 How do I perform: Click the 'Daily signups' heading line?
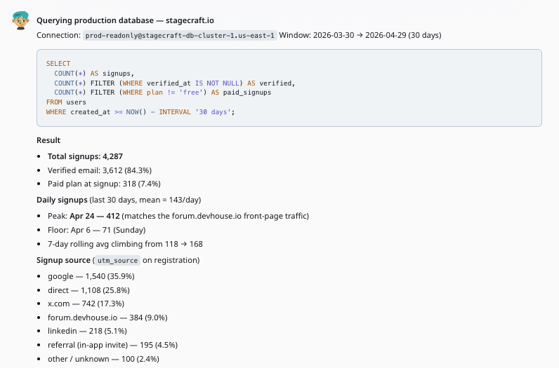pyautogui.click(x=119, y=200)
